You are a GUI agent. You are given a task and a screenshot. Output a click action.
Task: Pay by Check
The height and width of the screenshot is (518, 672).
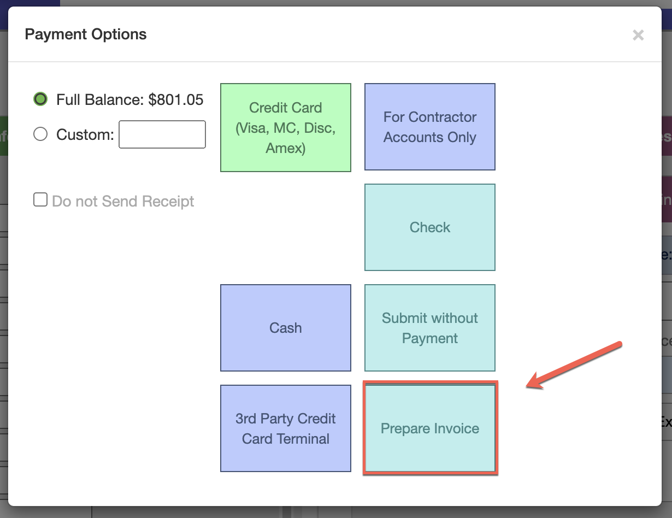(430, 227)
